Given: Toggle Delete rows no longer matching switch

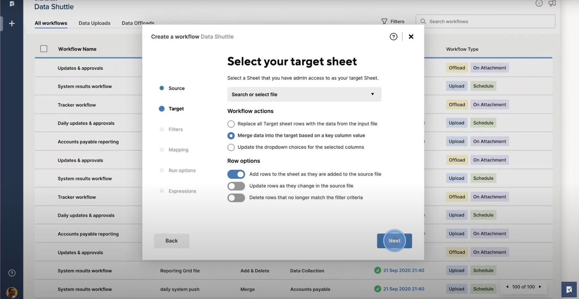Looking at the screenshot, I should [236, 198].
